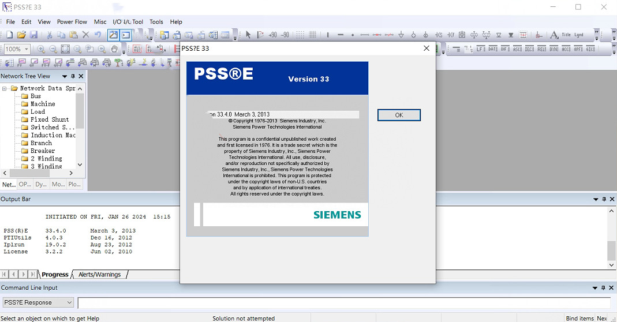Image resolution: width=617 pixels, height=322 pixels.
Task: Open Output Bar panel options arrow
Action: [596, 199]
